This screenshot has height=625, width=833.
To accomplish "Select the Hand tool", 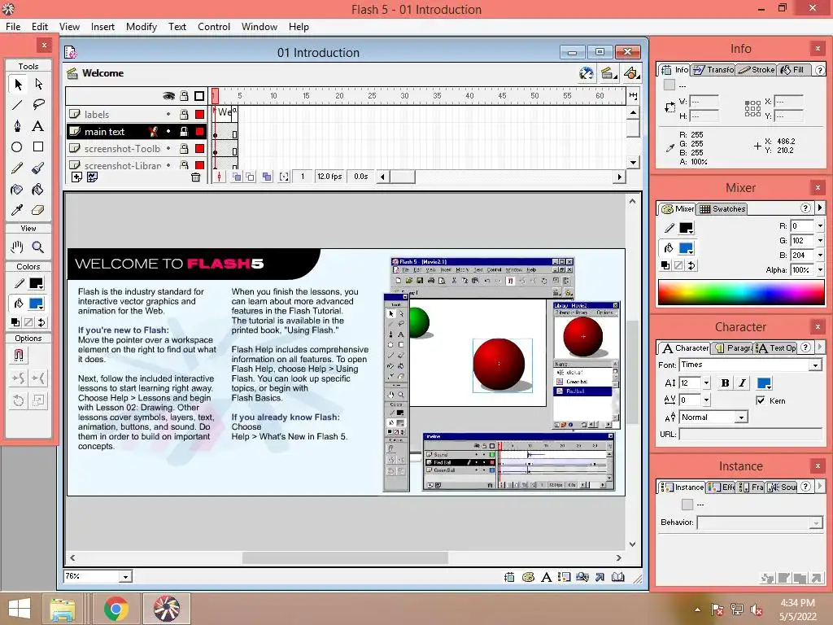I will tap(18, 247).
